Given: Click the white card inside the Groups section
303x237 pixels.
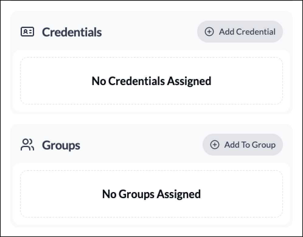Looking at the screenshot, I should pos(151,194).
